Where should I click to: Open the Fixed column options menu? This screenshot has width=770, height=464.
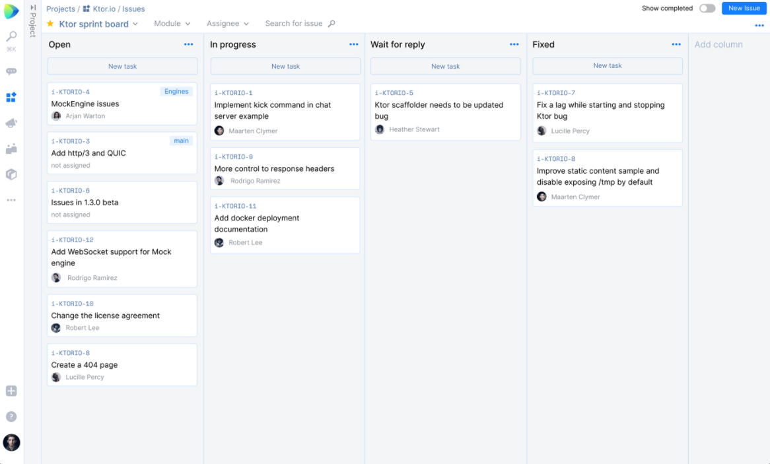pos(676,44)
